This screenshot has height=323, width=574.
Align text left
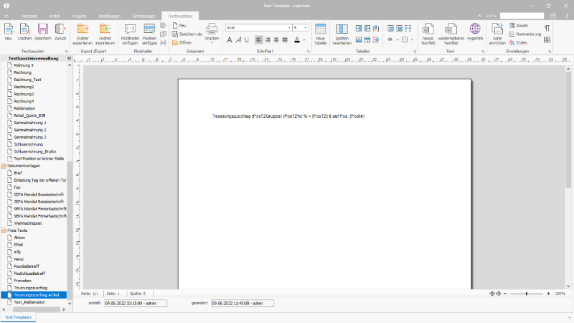pos(259,40)
